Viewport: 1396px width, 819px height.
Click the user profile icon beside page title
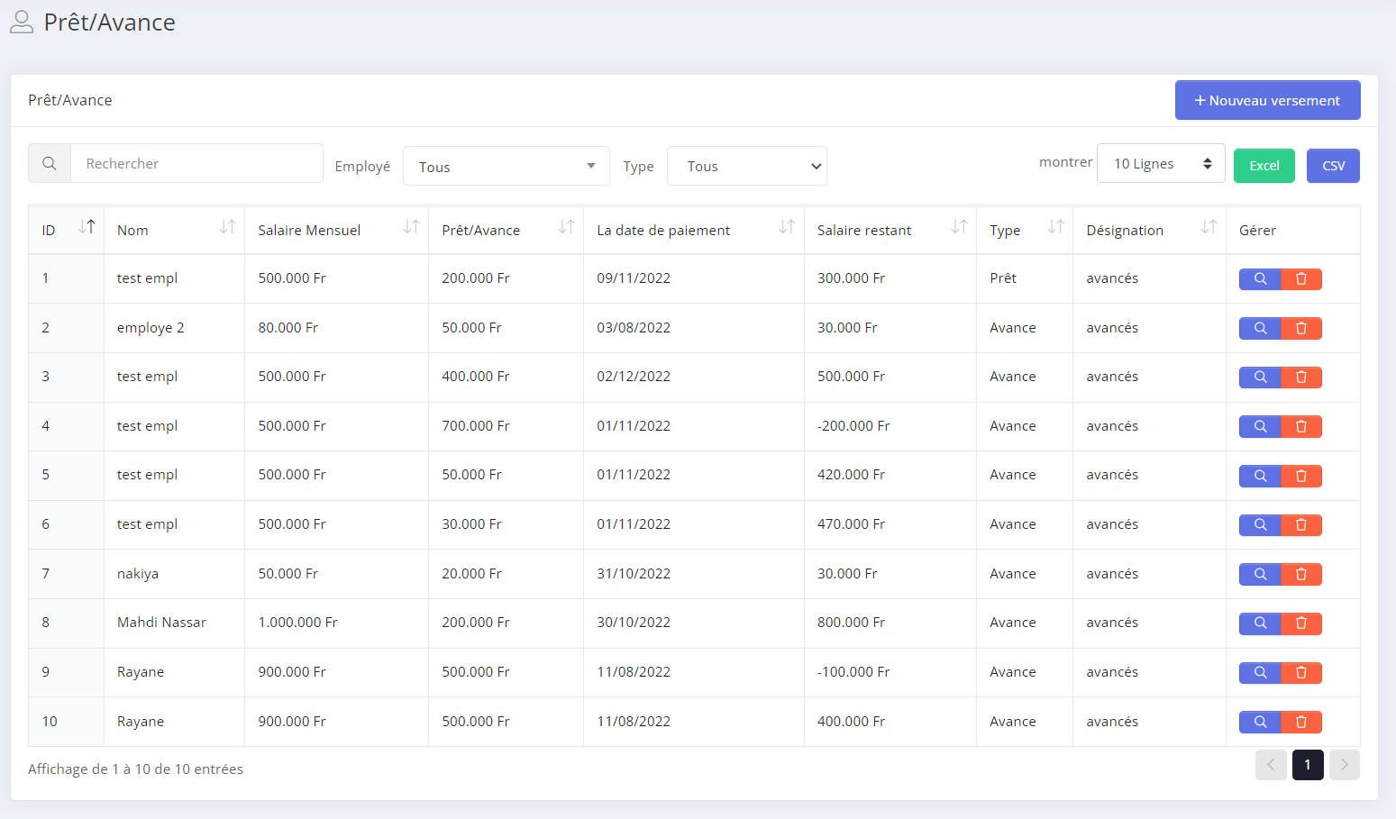coord(22,23)
